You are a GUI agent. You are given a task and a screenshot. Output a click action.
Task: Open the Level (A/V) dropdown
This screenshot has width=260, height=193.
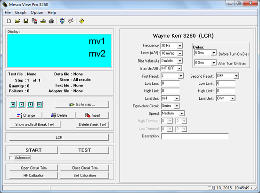tap(180, 53)
